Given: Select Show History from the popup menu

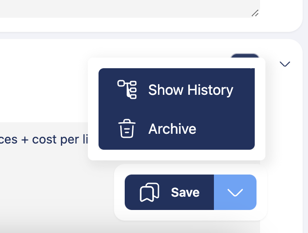Looking at the screenshot, I should click(x=177, y=90).
